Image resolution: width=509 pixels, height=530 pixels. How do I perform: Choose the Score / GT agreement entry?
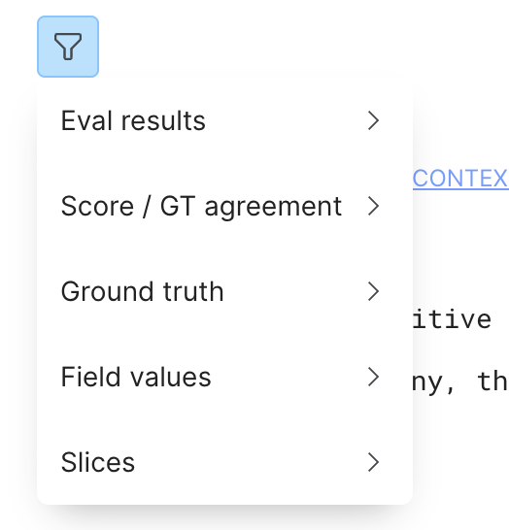click(x=225, y=206)
